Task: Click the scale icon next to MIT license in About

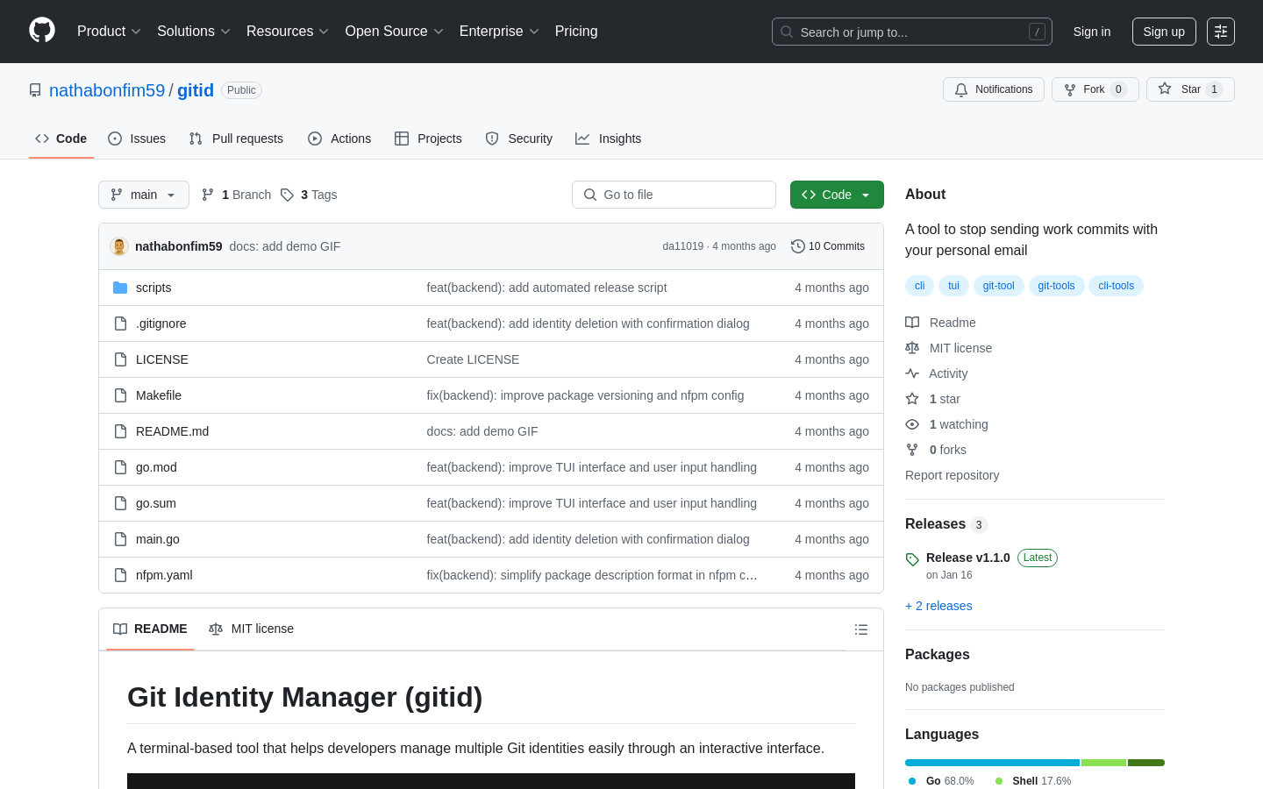Action: [912, 348]
